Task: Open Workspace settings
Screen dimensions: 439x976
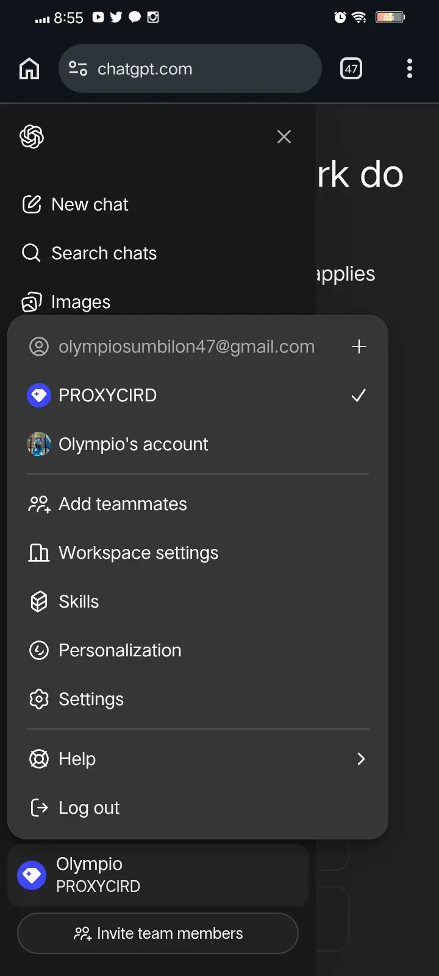Action: pyautogui.click(x=198, y=553)
